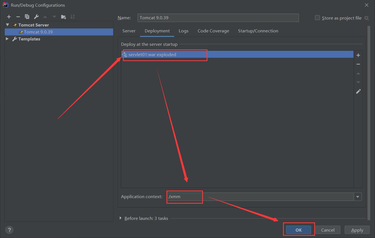Viewport: 375px width, 238px height.
Task: Switch to the Logs tab
Action: (183, 31)
